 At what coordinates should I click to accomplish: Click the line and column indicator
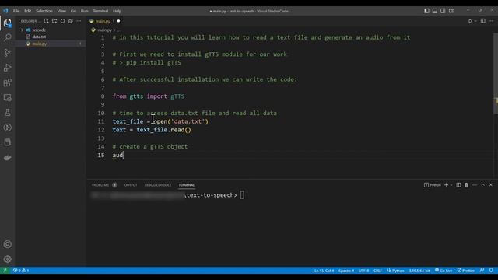coord(324,271)
